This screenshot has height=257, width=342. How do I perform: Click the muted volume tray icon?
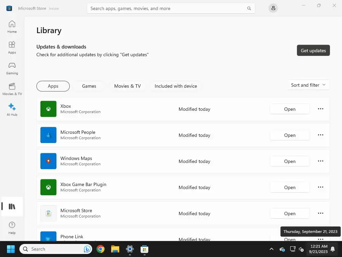(x=301, y=249)
